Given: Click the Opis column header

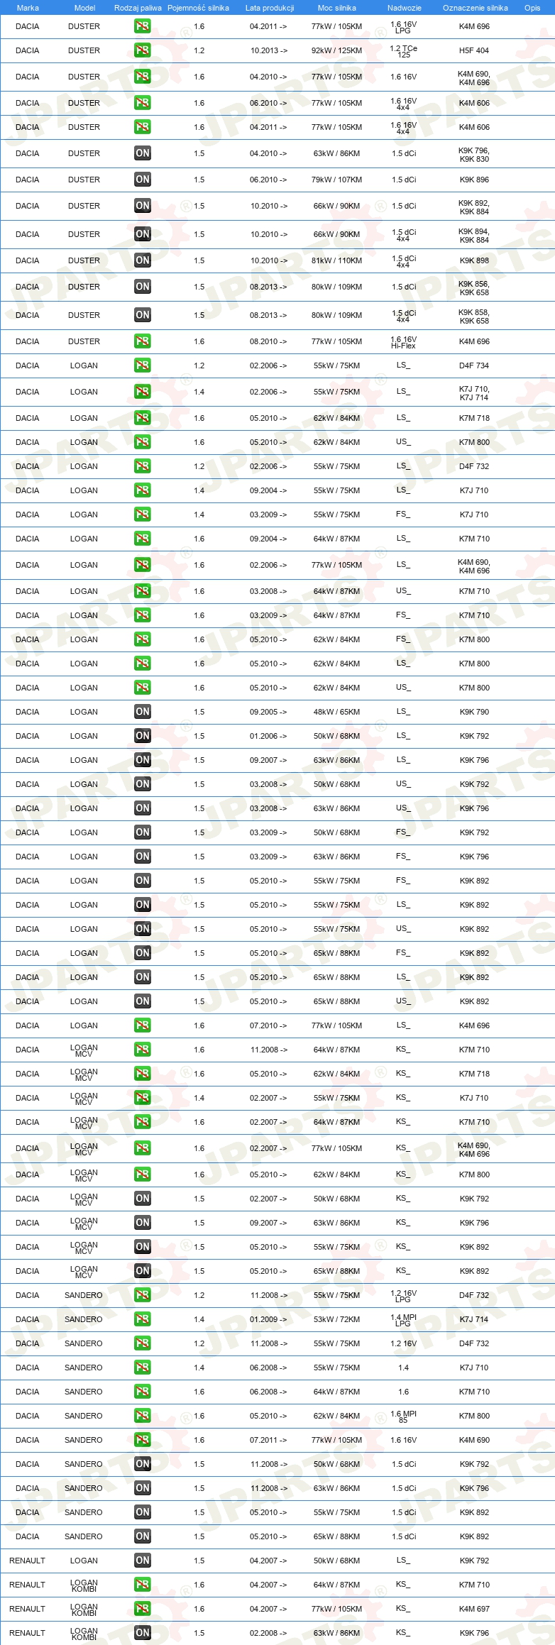Looking at the screenshot, I should click(532, 8).
